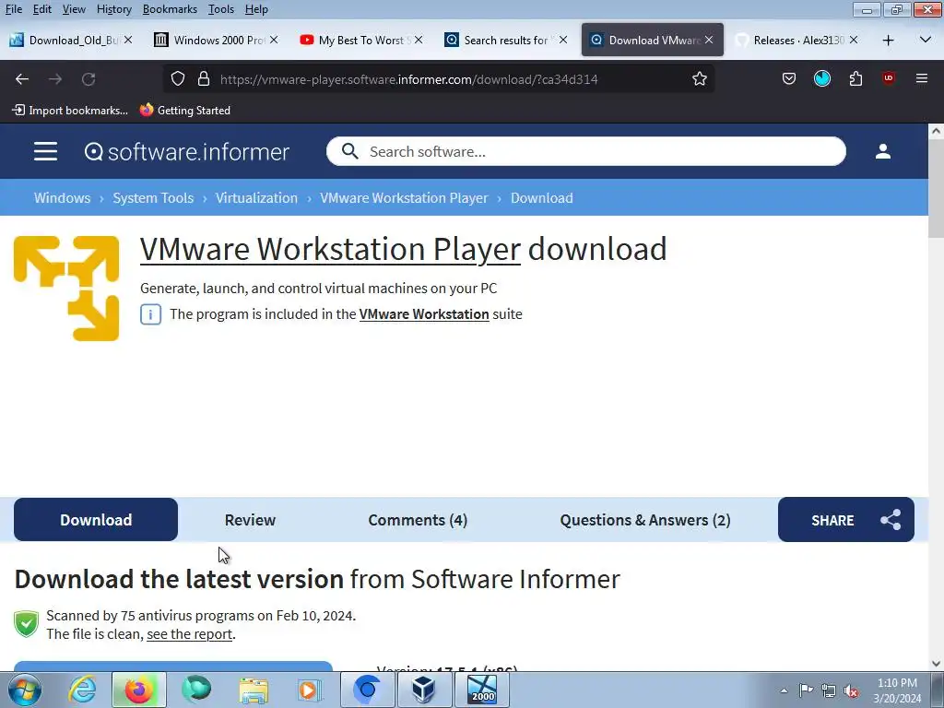Click the Software Informer logo
This screenshot has height=708, width=944.
point(187,152)
